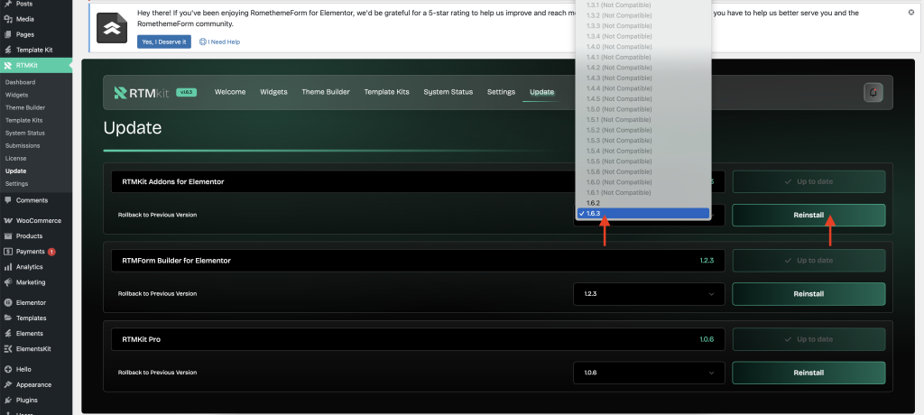Select the Update tab in header
This screenshot has height=415, width=924.
pos(541,92)
